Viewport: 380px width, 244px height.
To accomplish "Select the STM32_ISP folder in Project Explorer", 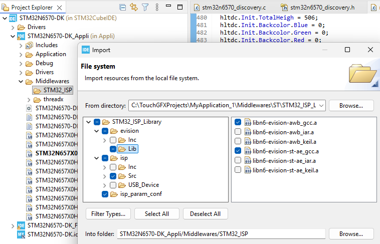I will 53,90.
